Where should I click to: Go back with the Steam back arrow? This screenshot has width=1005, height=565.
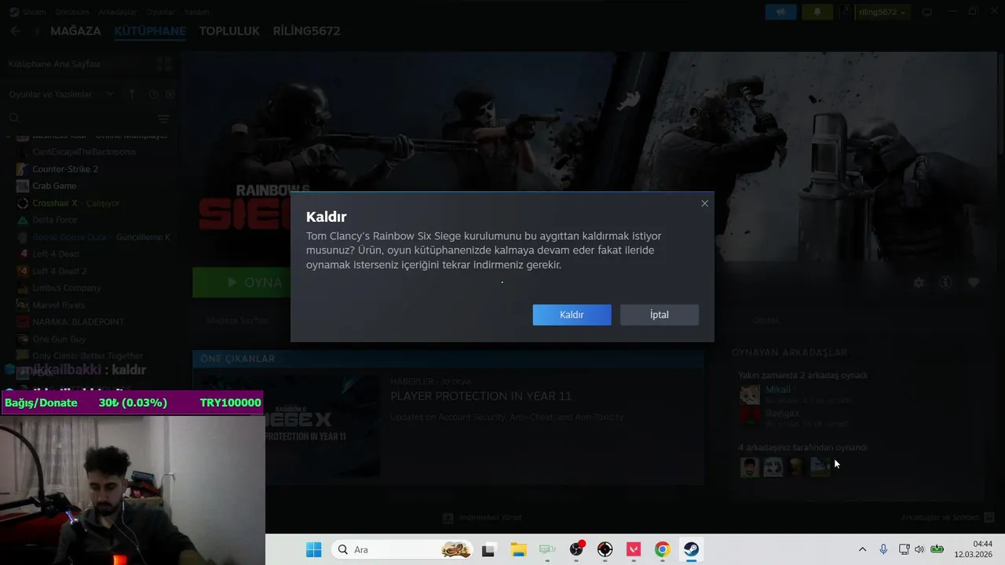pyautogui.click(x=15, y=31)
